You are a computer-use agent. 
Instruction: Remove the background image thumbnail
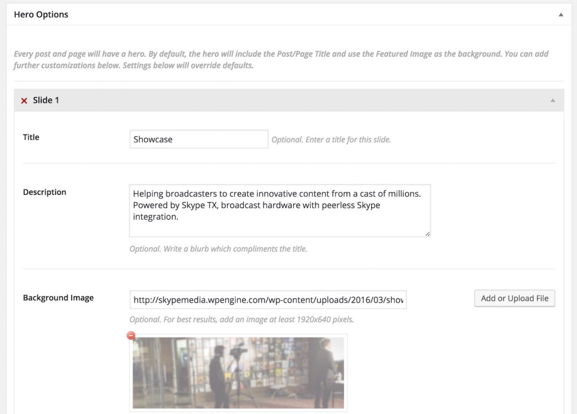click(131, 335)
